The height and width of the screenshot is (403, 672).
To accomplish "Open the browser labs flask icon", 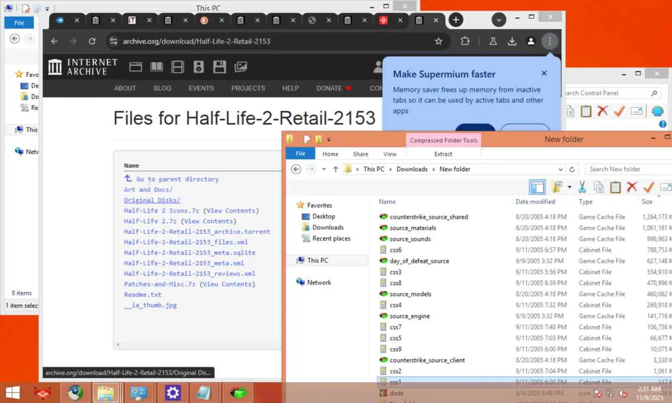I will pyautogui.click(x=493, y=41).
